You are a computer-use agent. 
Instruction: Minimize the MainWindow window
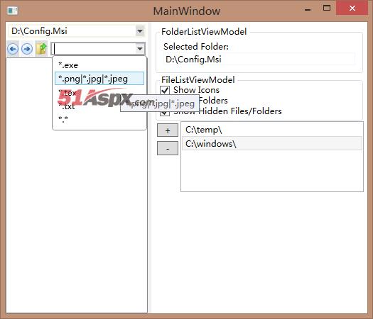(308, 10)
